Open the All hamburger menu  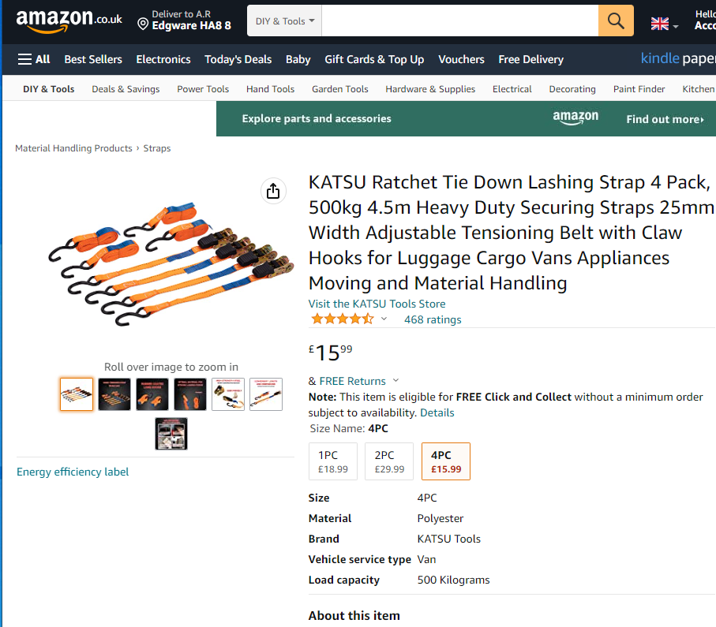(34, 59)
